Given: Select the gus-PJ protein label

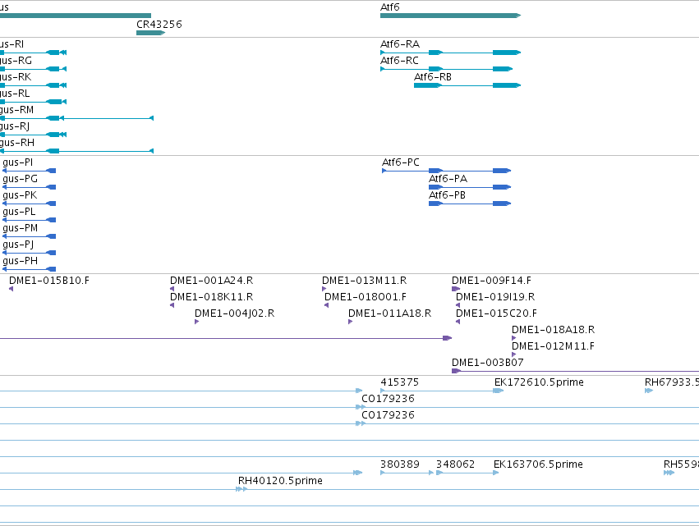Looking at the screenshot, I should tap(18, 245).
